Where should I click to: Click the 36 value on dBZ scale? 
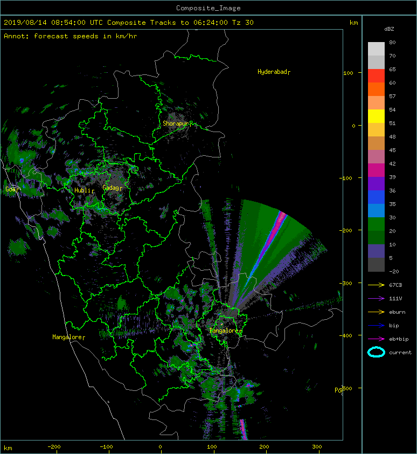(x=392, y=190)
